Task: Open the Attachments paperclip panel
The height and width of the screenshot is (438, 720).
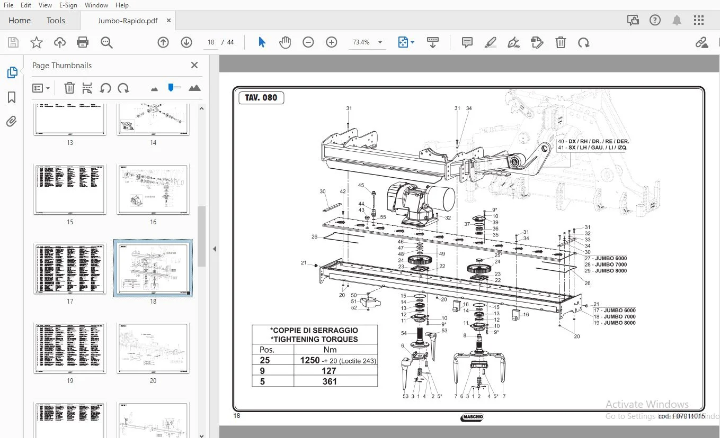Action: pos(12,122)
